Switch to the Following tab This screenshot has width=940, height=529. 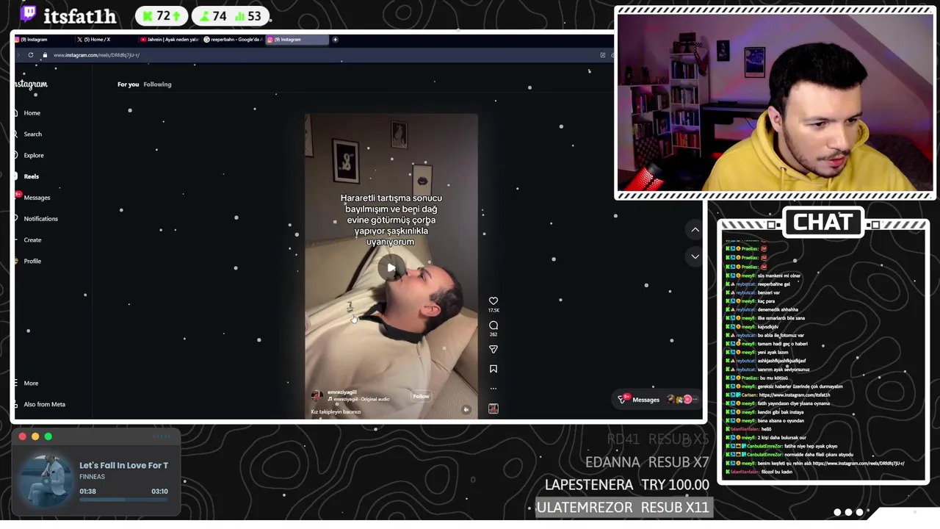157,84
